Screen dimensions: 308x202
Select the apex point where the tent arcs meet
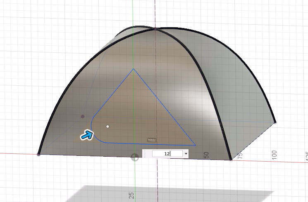155,29
